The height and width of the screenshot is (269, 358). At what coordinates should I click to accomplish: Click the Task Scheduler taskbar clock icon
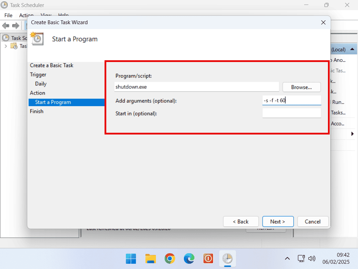[x=228, y=259]
